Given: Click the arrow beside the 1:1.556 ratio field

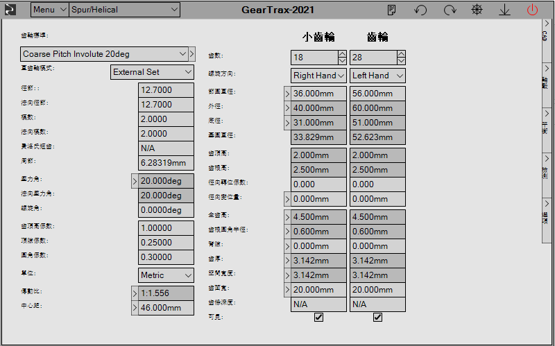Looking at the screenshot, I should pos(135,293).
